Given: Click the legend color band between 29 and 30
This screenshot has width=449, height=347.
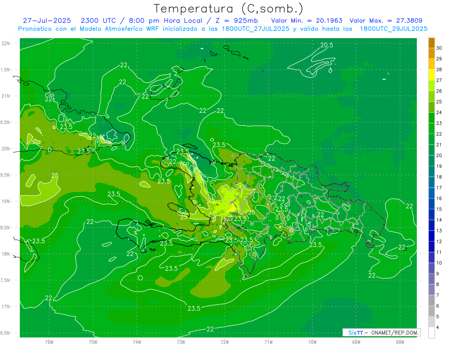Looking at the screenshot, I should coord(431,53).
